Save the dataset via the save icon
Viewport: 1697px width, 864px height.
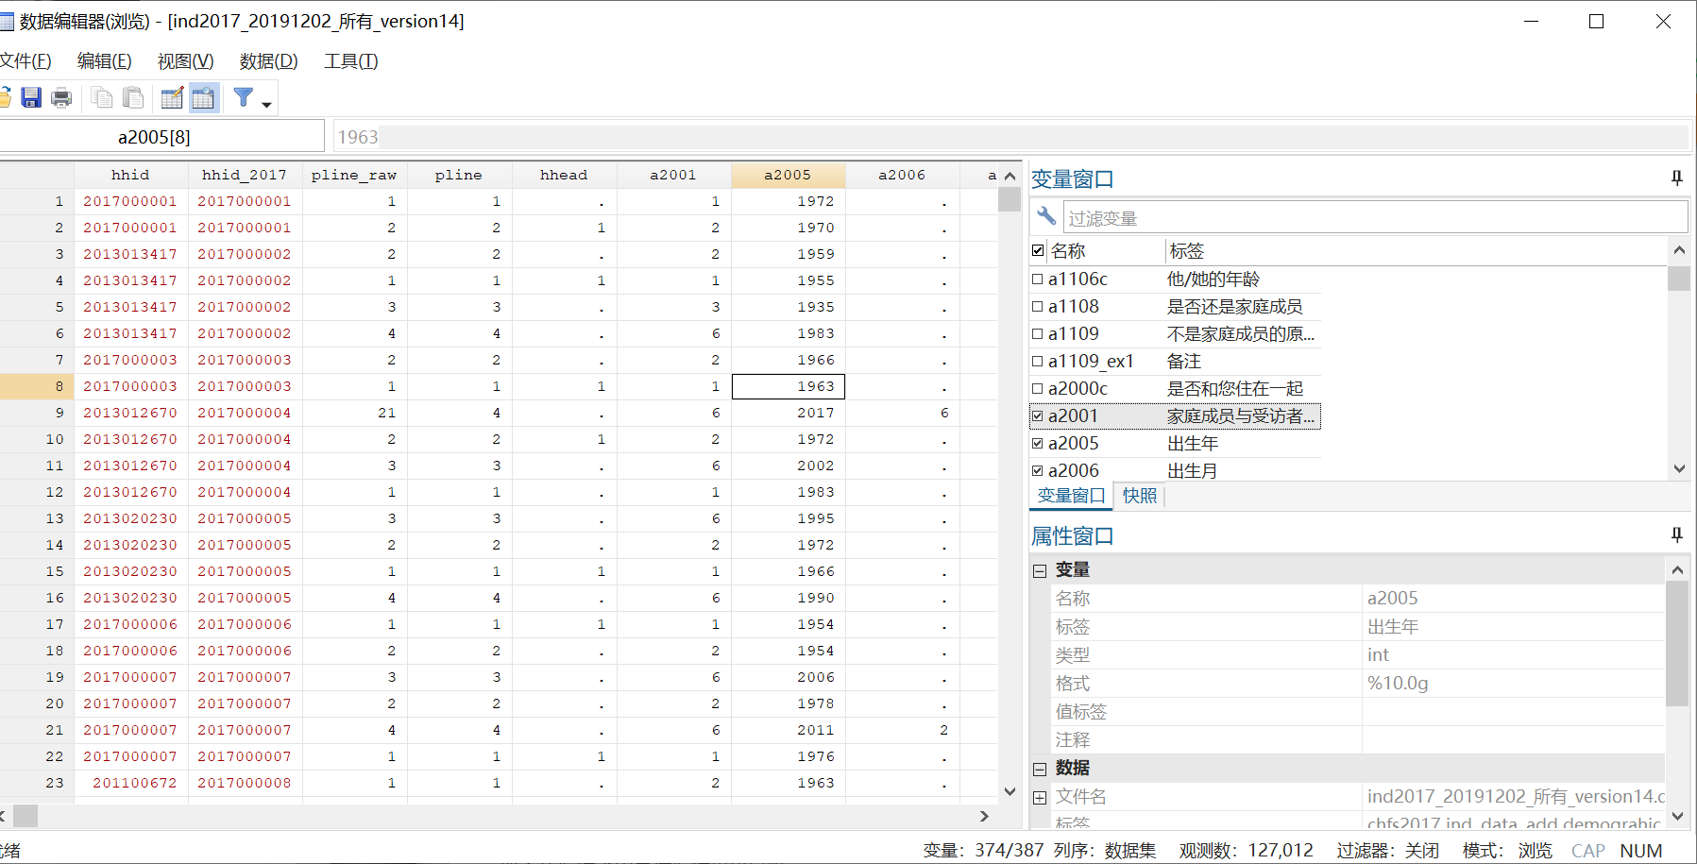(31, 97)
